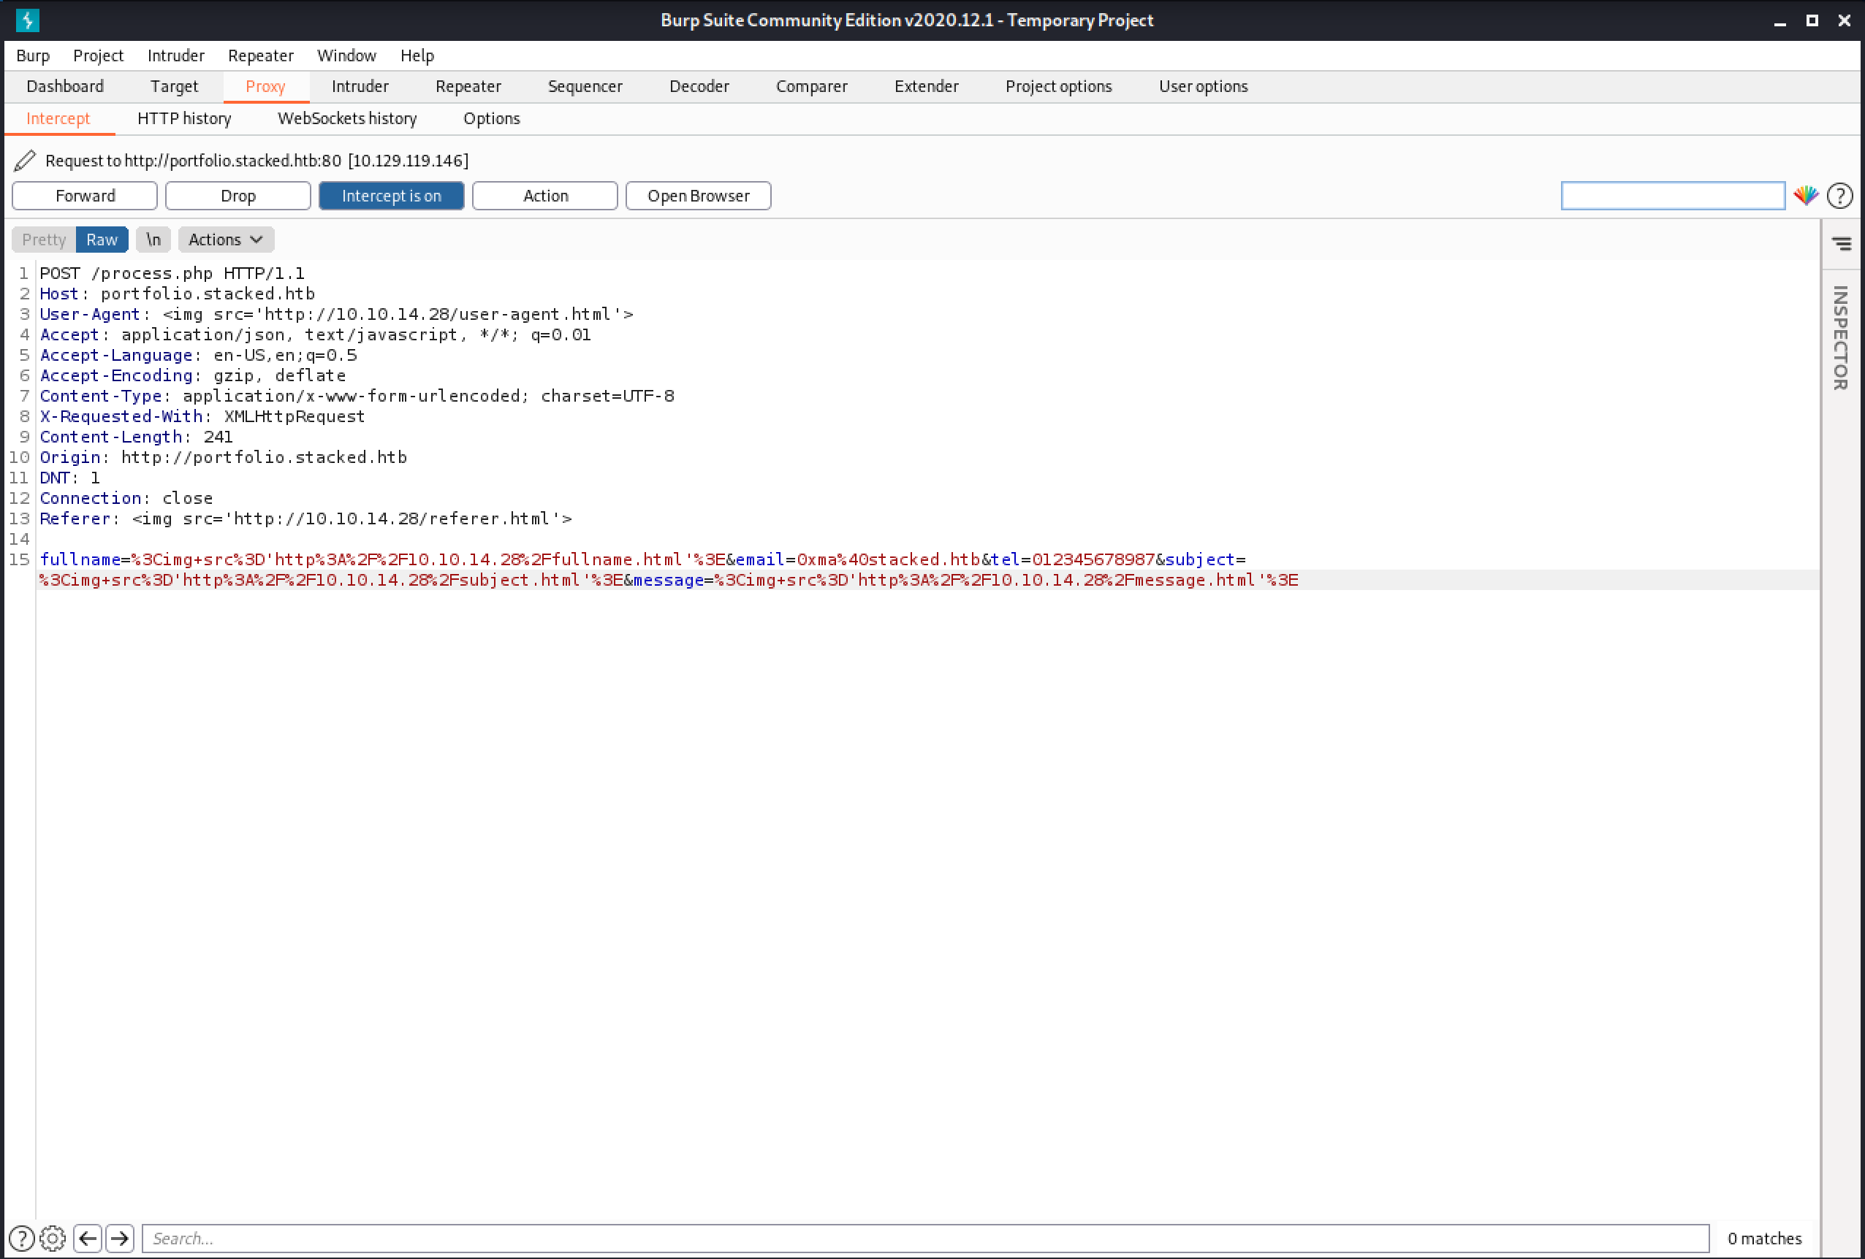Open the Help menu
Screen dimensions: 1865x1259
coord(417,56)
